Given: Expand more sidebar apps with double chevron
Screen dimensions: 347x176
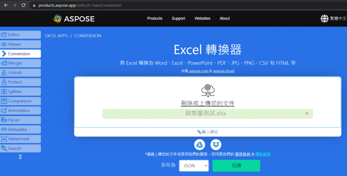Looking at the screenshot, I should tap(20, 157).
